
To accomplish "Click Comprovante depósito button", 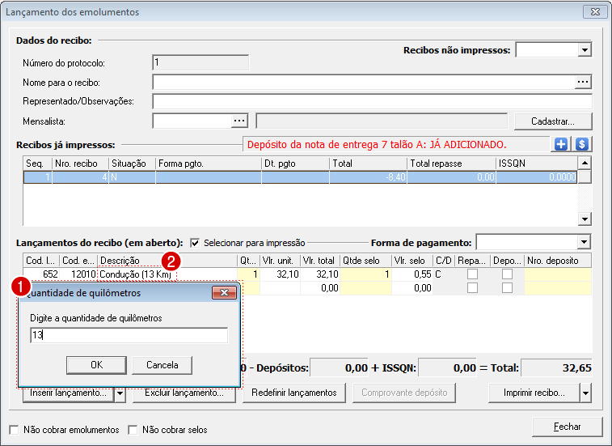I will (404, 393).
